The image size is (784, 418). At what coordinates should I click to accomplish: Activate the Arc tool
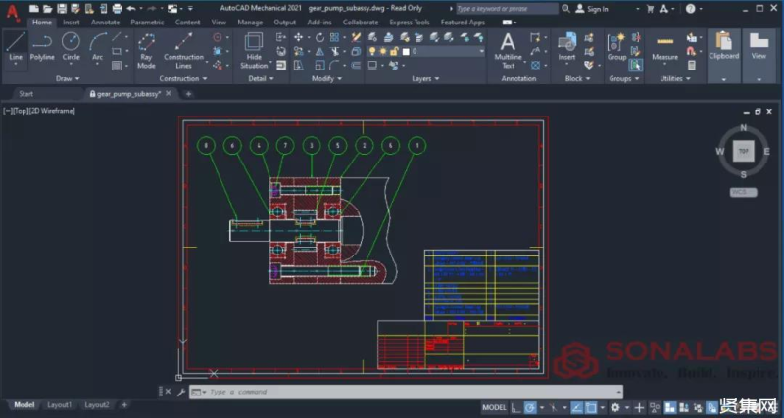pyautogui.click(x=98, y=45)
